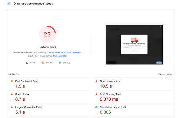184x118 pixels.
Task: Click the X close icon in the screenshot
Action: coord(161,26)
